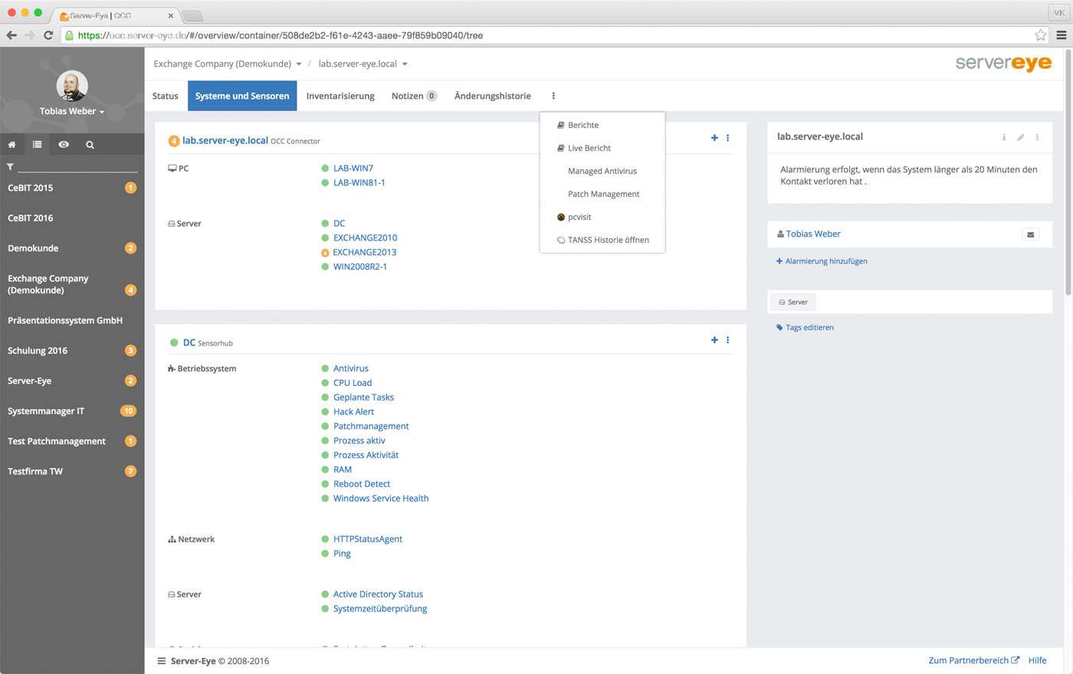The image size is (1073, 674).
Task: Click the info icon in lab.server-eye.local panel
Action: point(1004,138)
